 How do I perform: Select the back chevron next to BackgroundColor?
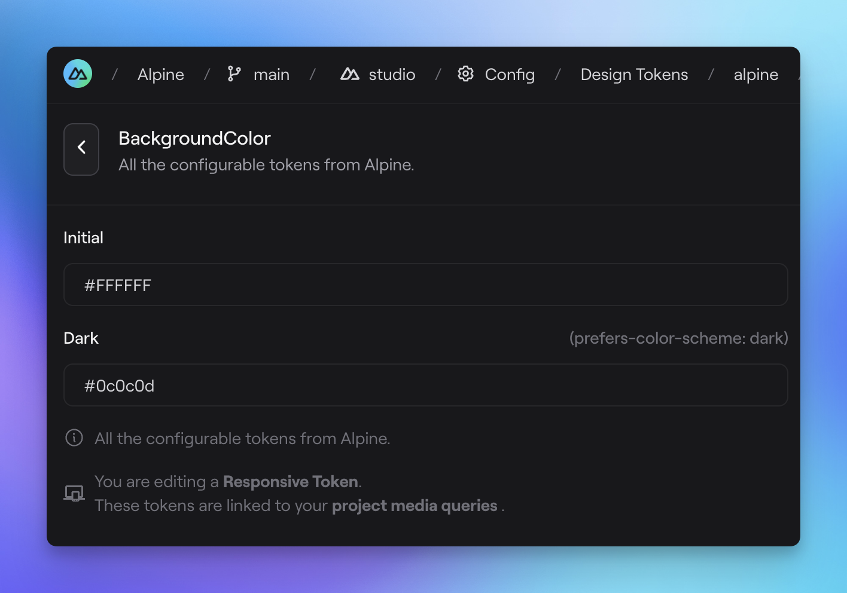[81, 146]
